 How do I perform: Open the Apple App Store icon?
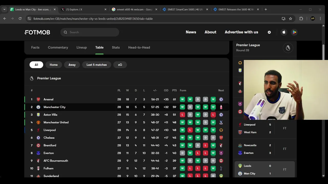(x=284, y=32)
